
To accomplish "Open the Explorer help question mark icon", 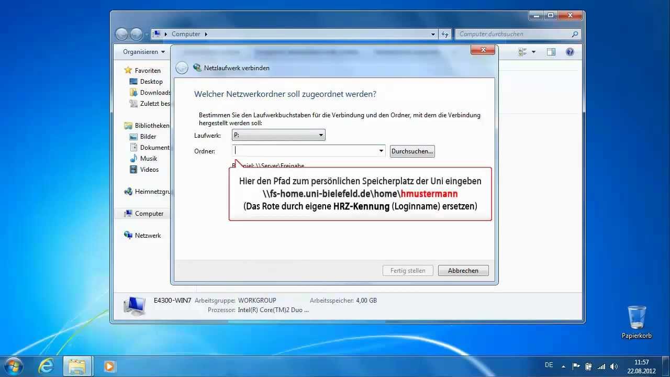I will (570, 52).
